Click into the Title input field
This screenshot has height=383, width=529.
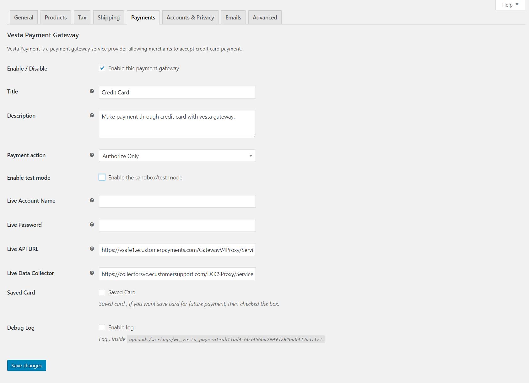pyautogui.click(x=177, y=92)
